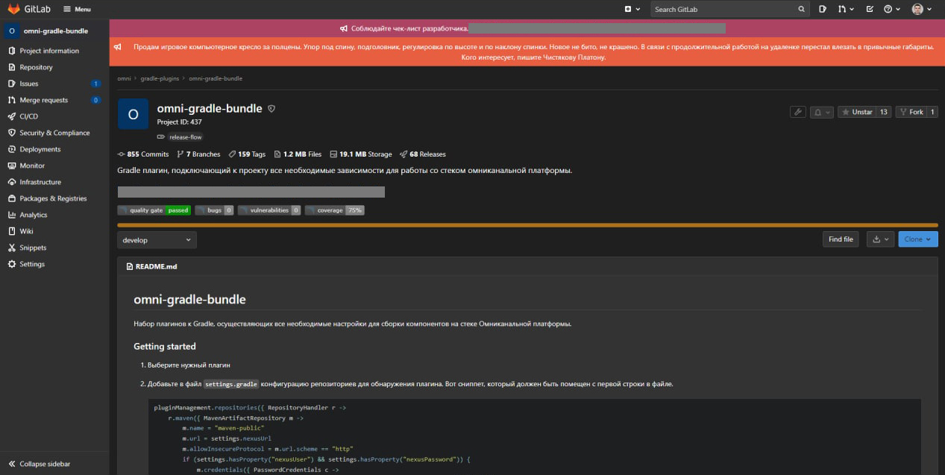Open the download source code dropdown
Viewport: 945px width, 475px height.
879,239
